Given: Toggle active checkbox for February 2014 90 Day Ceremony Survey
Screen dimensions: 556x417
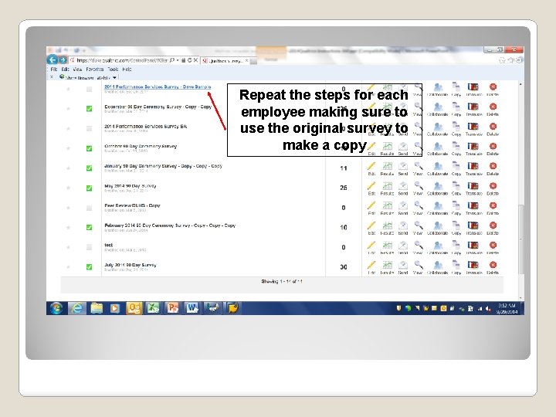Looking at the screenshot, I should pos(90,227).
